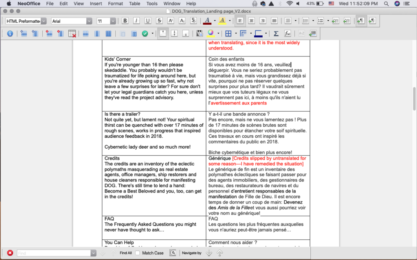Open the Find field history dropdown
The height and width of the screenshot is (260, 417).
93,253
